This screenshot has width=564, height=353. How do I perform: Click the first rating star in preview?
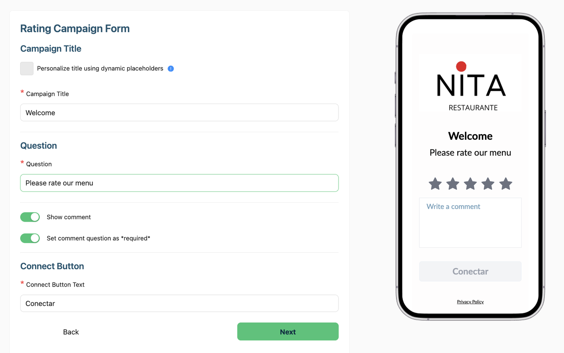435,184
